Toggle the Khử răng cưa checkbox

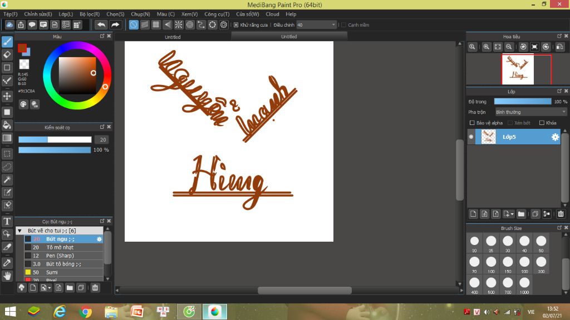(x=236, y=25)
